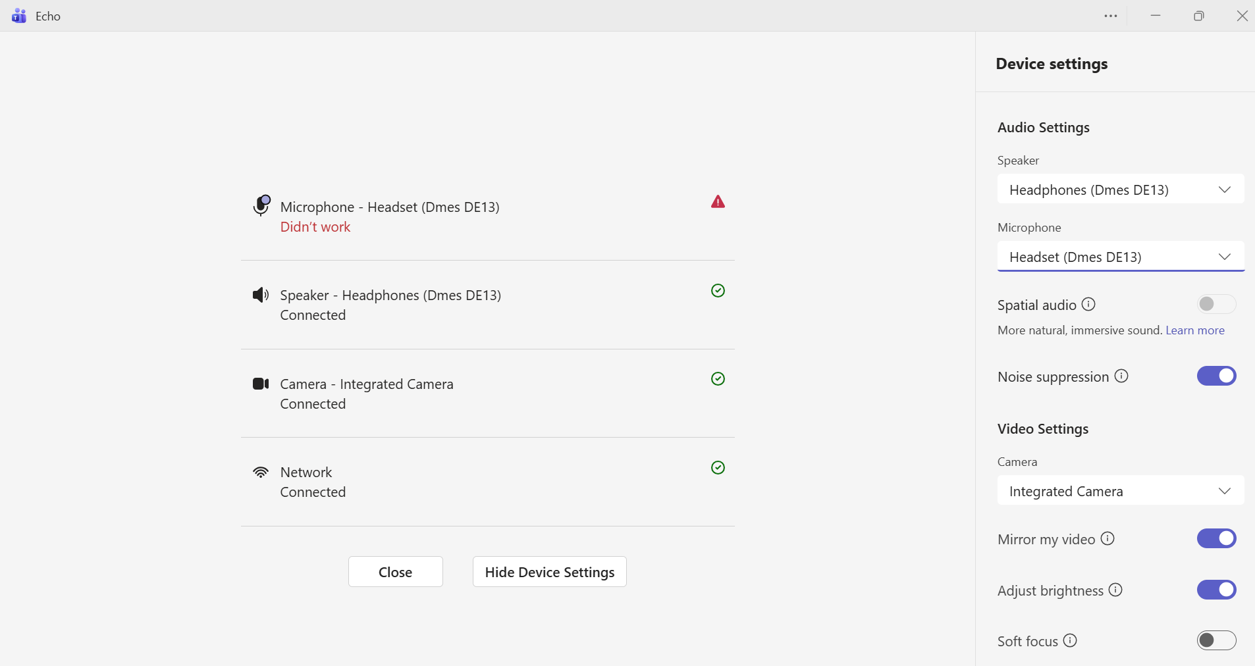Click "More natural, immersive sound." description text

tap(1080, 330)
